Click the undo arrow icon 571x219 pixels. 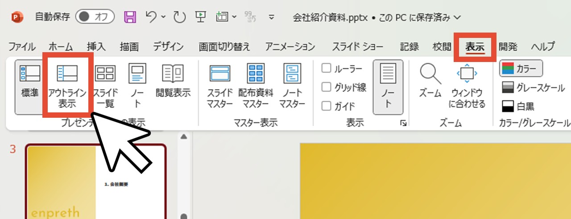point(151,17)
